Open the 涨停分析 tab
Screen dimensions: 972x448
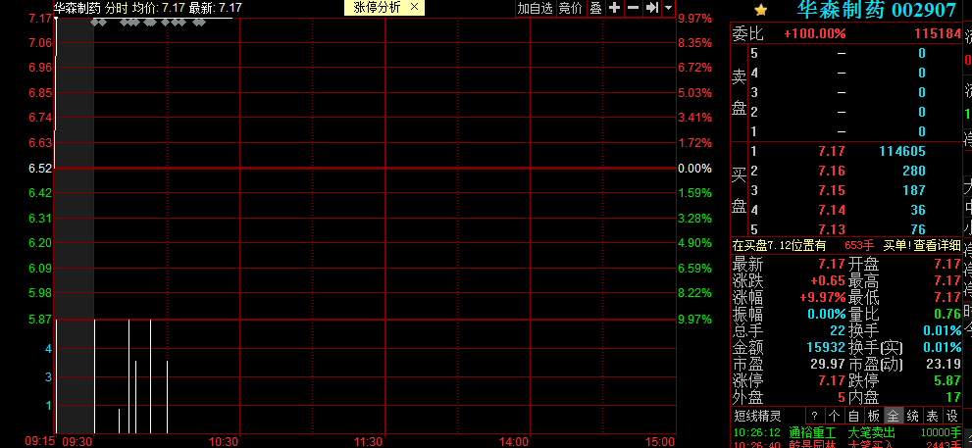377,8
